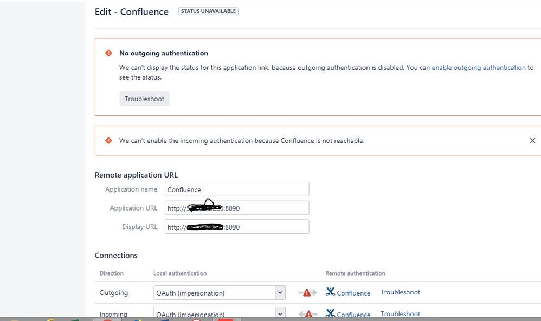The width and height of the screenshot is (541, 321).
Task: Click the Local authentication column header
Action: tap(180, 273)
